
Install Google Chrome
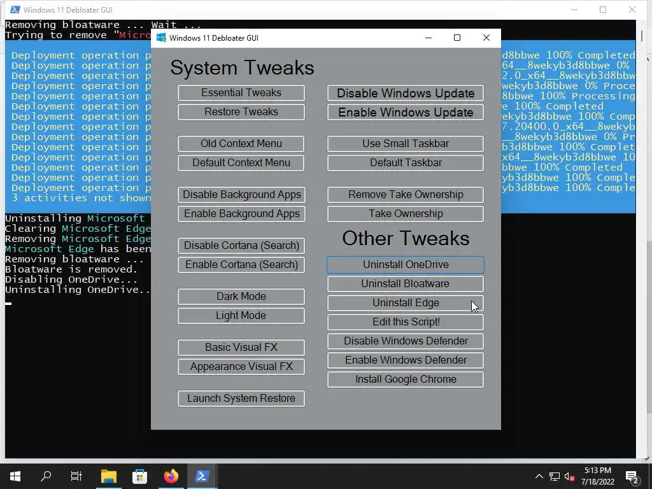pyautogui.click(x=406, y=379)
